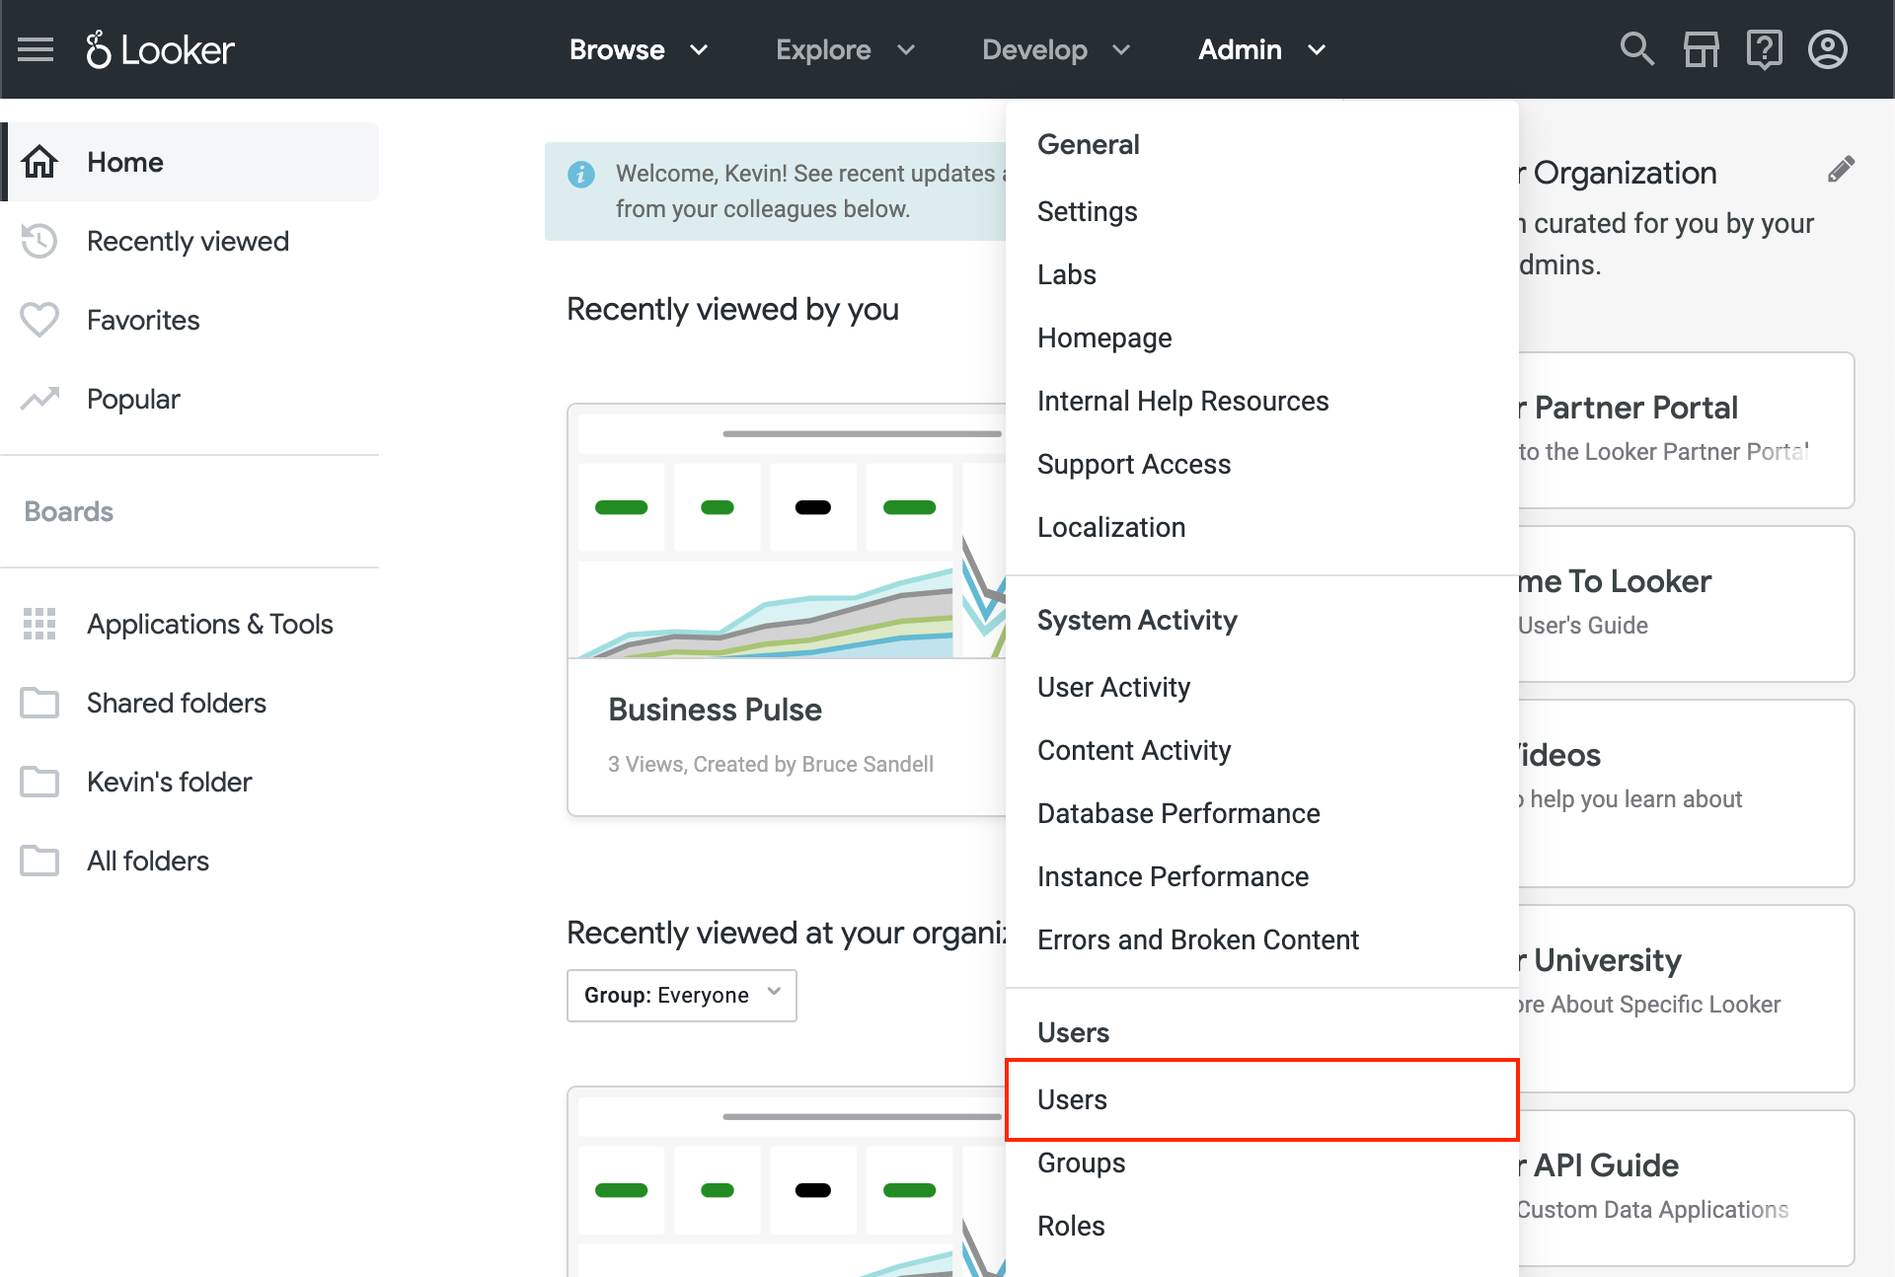Click the help question mark icon
Screen dimensions: 1895x1277
pyautogui.click(x=1764, y=49)
